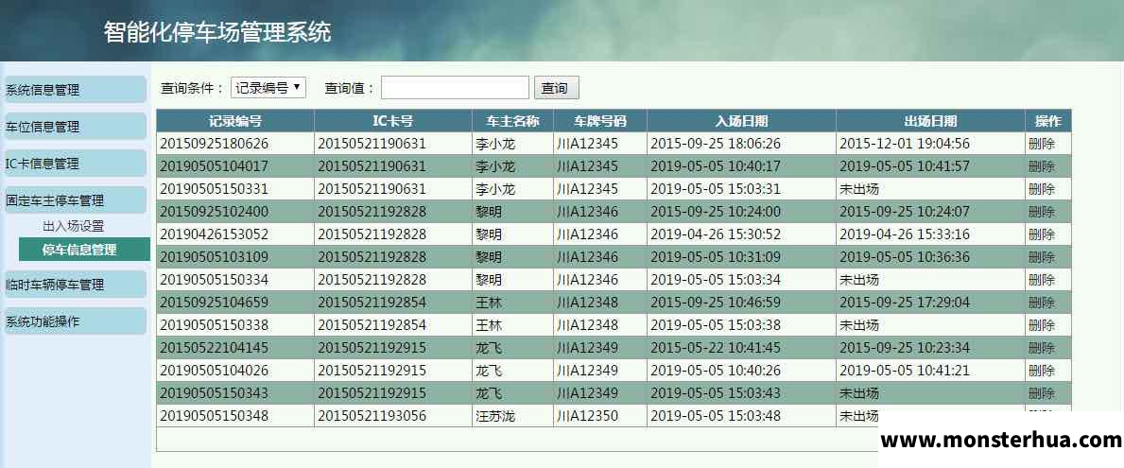This screenshot has width=1124, height=468.
Task: Select exit time 2015-09-25 10:23:34
Action: (905, 348)
